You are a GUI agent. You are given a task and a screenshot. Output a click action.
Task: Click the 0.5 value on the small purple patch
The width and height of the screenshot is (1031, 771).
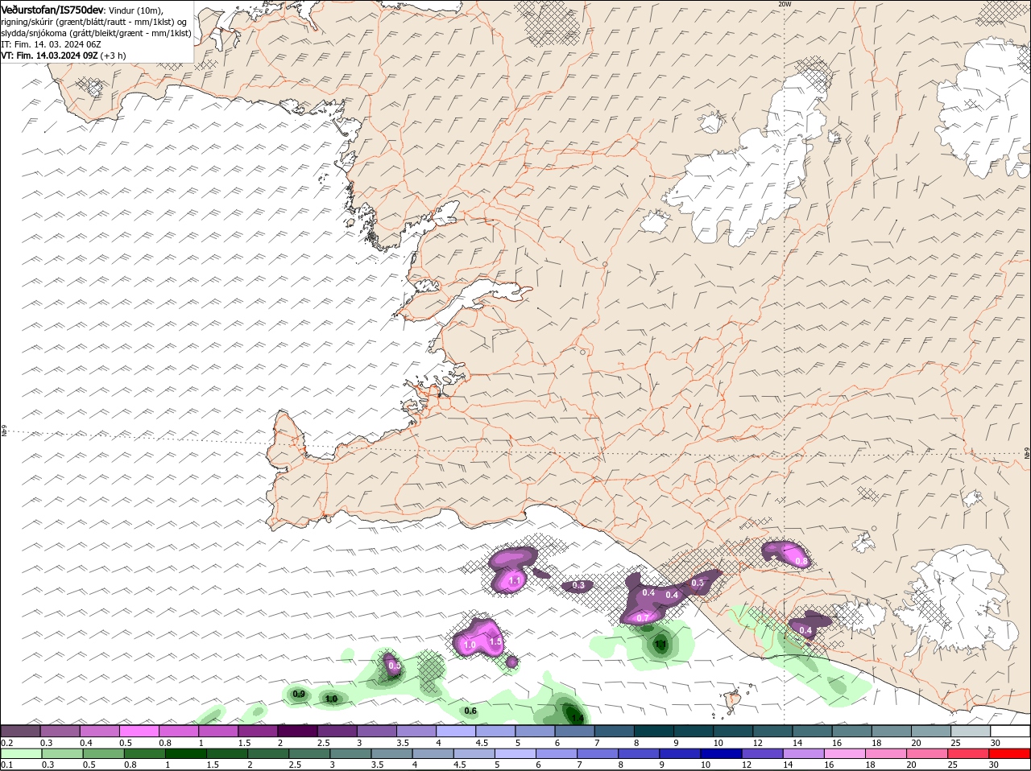click(x=395, y=666)
